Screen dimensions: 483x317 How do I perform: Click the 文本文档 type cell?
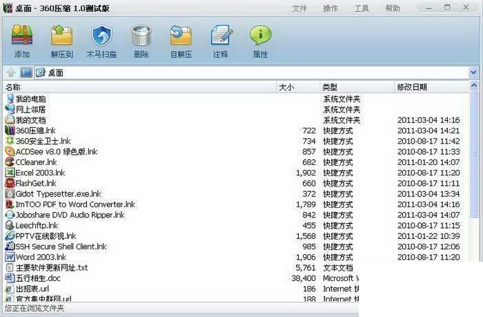pyautogui.click(x=338, y=268)
